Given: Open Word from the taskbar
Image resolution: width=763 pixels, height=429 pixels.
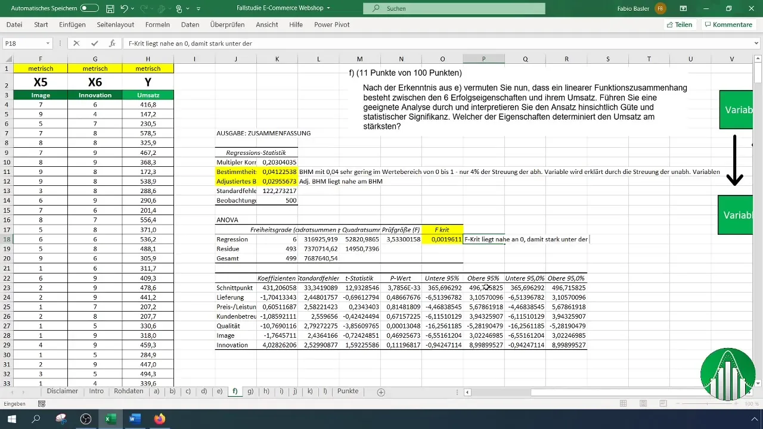Looking at the screenshot, I should 134,419.
